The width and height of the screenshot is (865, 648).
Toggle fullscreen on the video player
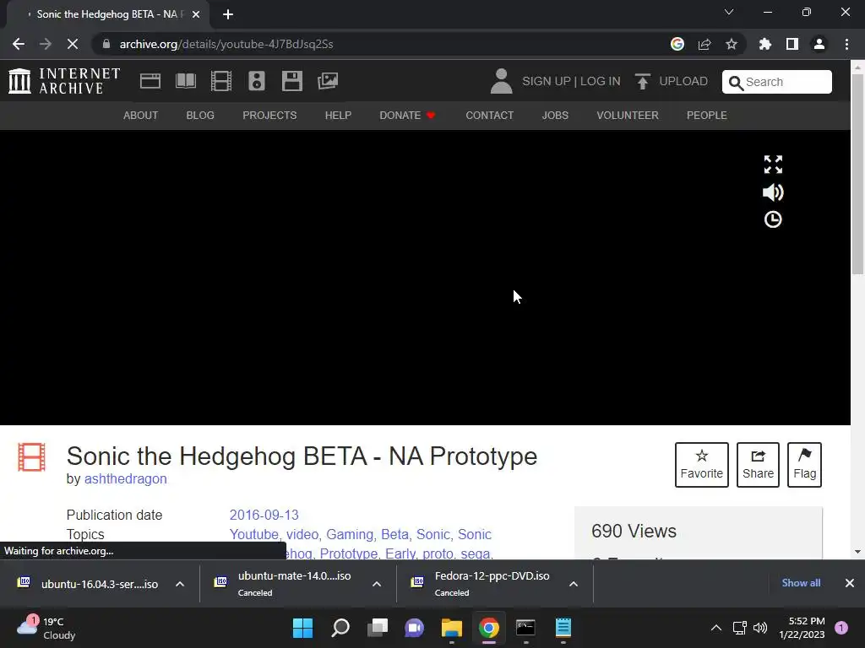coord(773,165)
